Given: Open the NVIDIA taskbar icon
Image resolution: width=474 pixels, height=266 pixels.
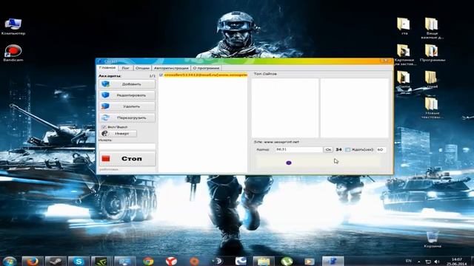Looking at the screenshot, I should (x=101, y=261).
